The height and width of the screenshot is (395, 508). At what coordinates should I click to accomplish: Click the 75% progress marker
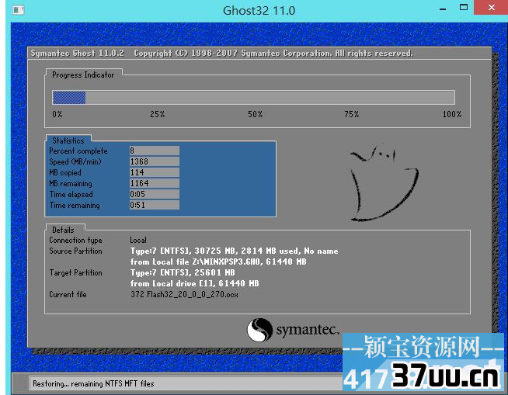pos(352,114)
